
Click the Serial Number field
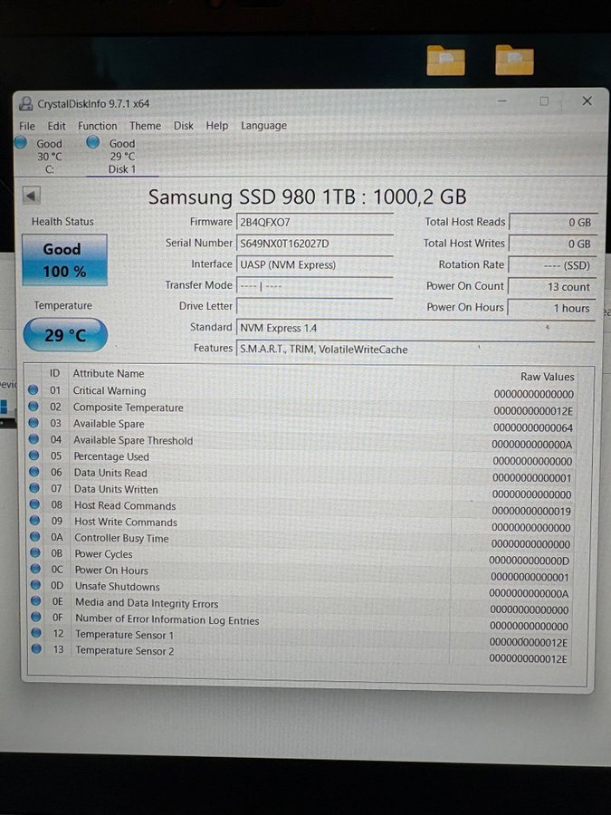(314, 244)
